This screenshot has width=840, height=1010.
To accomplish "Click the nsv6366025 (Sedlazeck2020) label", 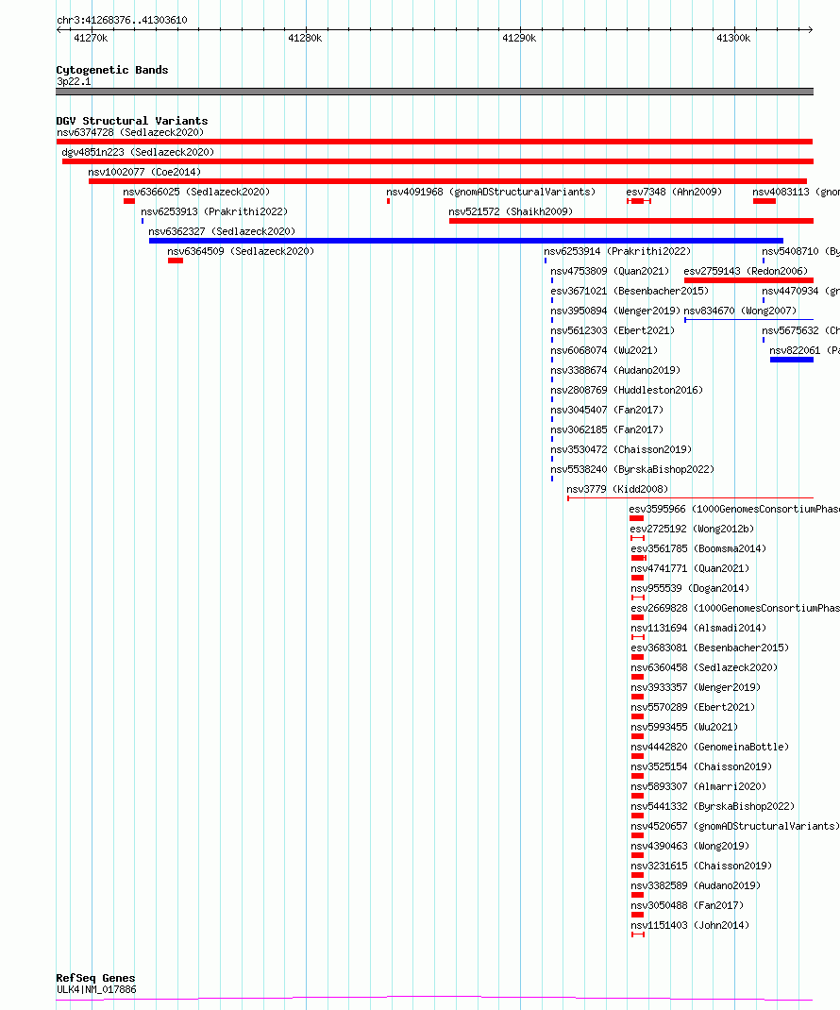I will pyautogui.click(x=196, y=192).
